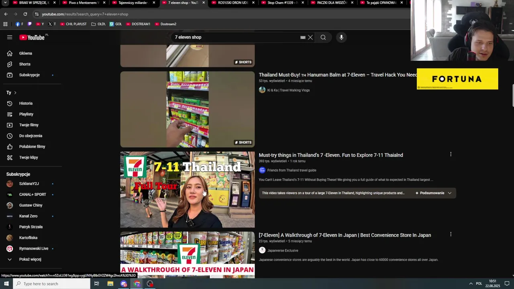Click the magnifier search button

point(323,37)
